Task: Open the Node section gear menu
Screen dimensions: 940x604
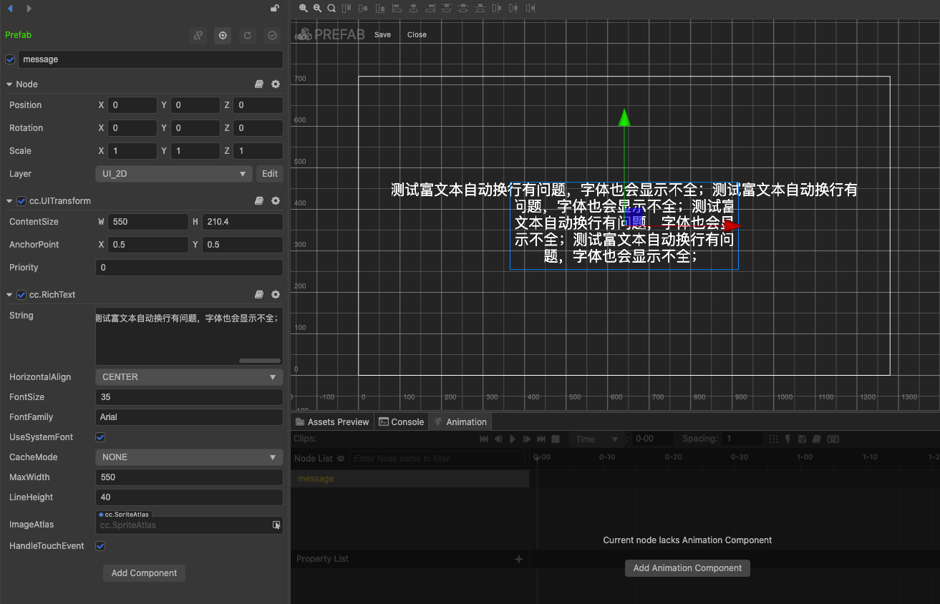Action: [x=276, y=84]
